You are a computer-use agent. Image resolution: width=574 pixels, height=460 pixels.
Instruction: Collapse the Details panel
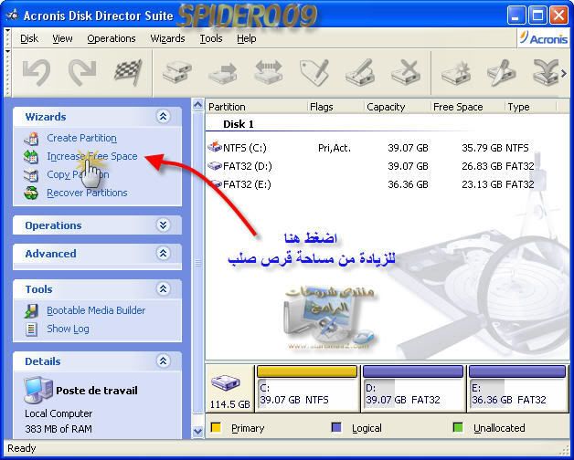point(163,361)
